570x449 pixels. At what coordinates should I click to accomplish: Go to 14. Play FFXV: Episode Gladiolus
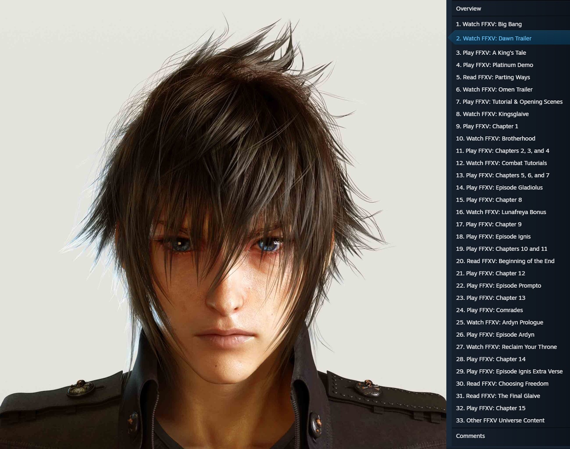click(499, 188)
